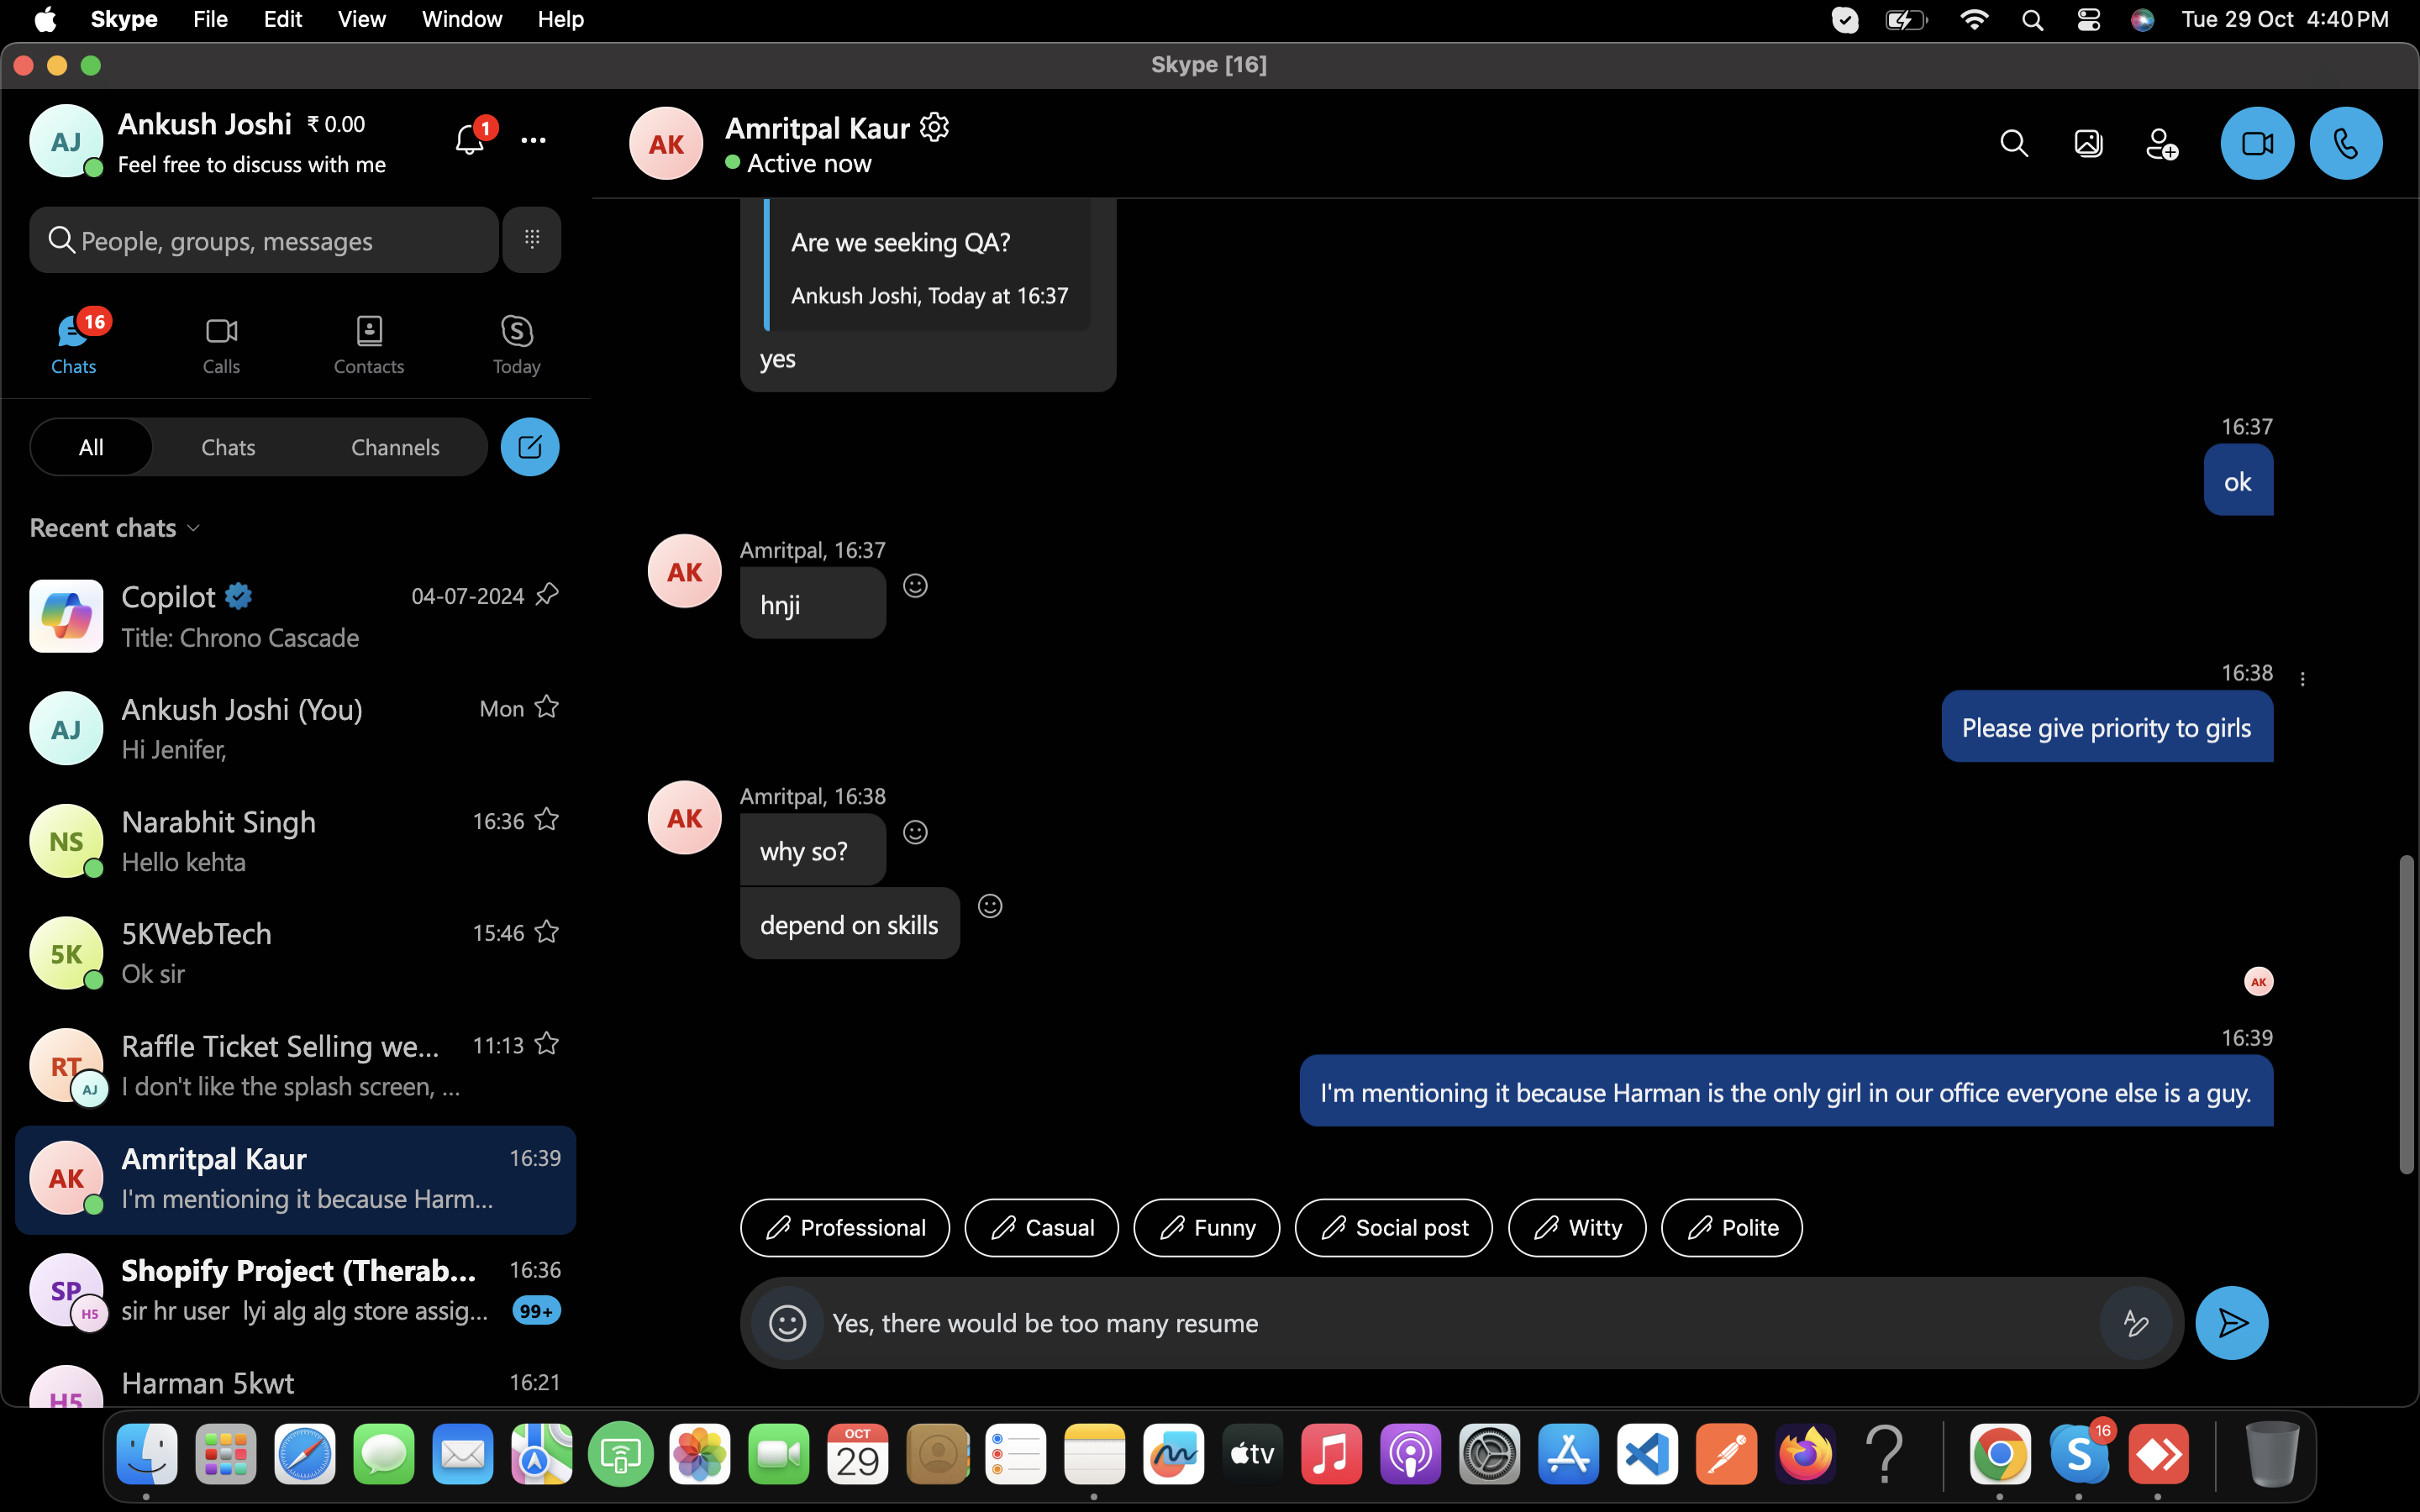Select the Channels filter
Image resolution: width=2420 pixels, height=1512 pixels.
tap(395, 447)
